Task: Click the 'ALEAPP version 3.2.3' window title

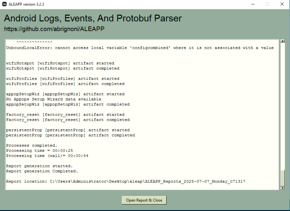Action: pos(26,4)
